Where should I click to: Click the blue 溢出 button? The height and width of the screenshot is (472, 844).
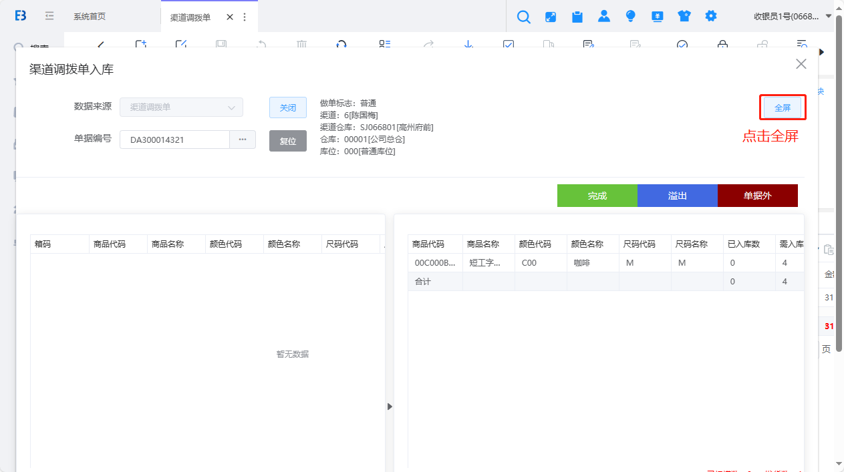[678, 196]
